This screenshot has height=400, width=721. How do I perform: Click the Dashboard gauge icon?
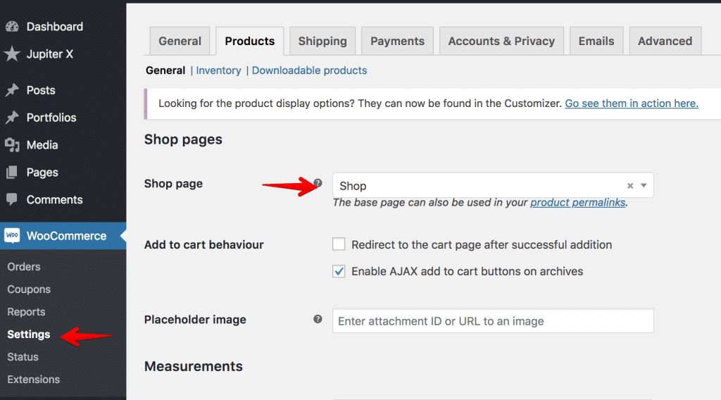pos(12,27)
